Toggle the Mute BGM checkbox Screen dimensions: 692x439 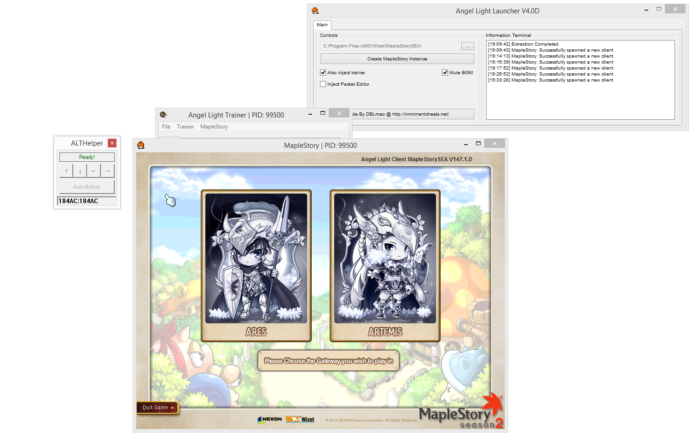pyautogui.click(x=445, y=73)
